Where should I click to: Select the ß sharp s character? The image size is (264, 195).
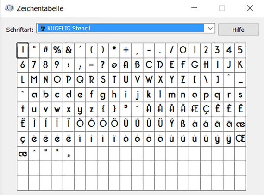point(183,124)
